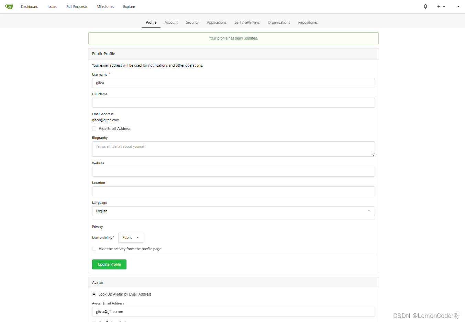Open the User visibility dropdown
This screenshot has height=322, width=465.
pos(131,237)
